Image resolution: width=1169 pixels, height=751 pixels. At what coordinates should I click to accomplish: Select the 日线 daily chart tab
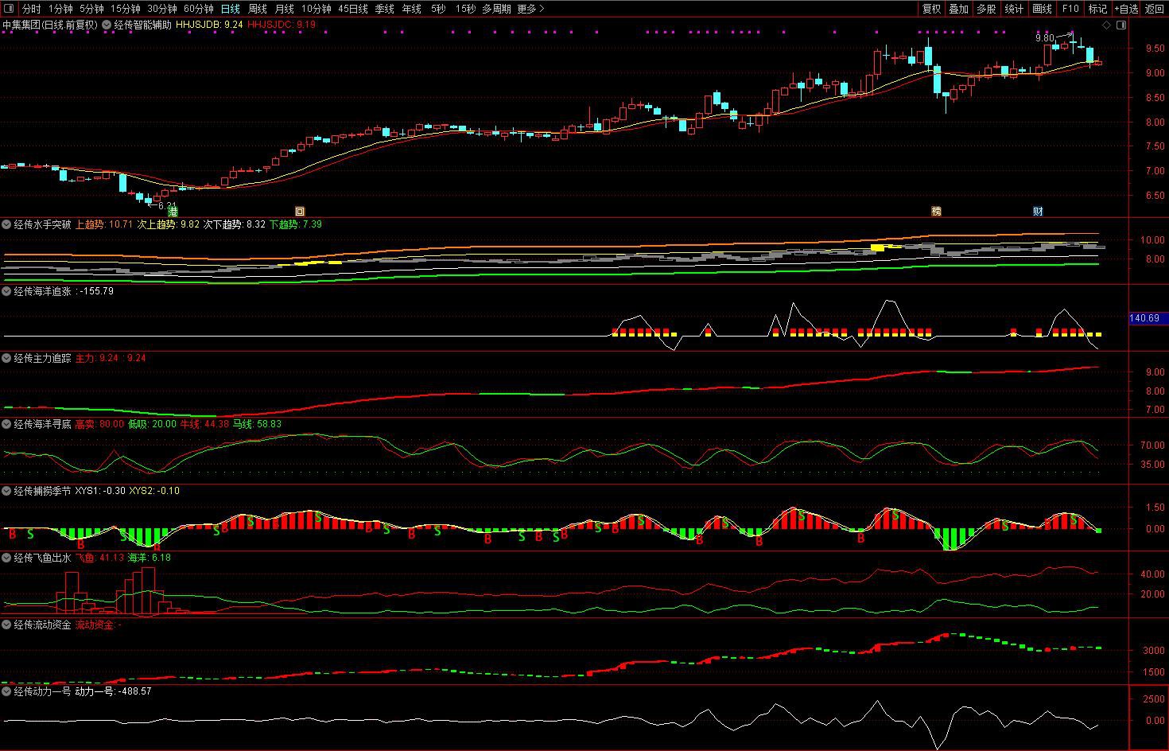(x=231, y=9)
